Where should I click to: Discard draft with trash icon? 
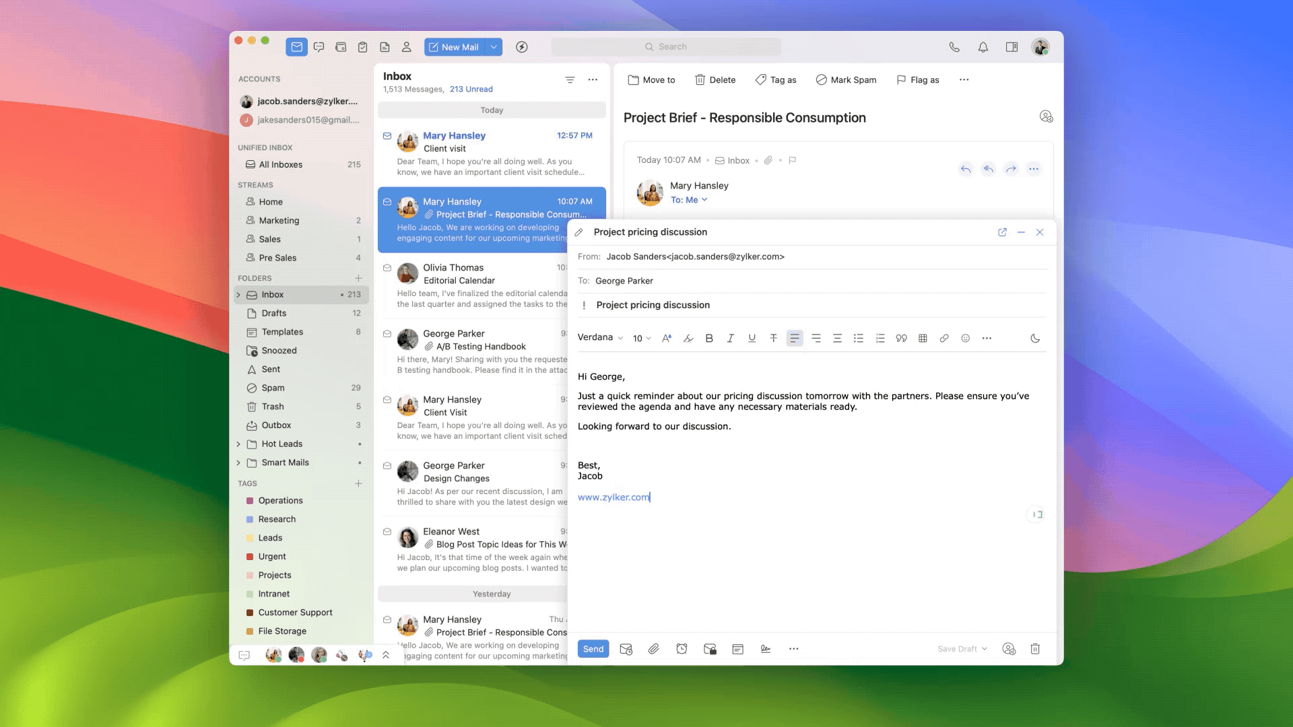point(1035,649)
